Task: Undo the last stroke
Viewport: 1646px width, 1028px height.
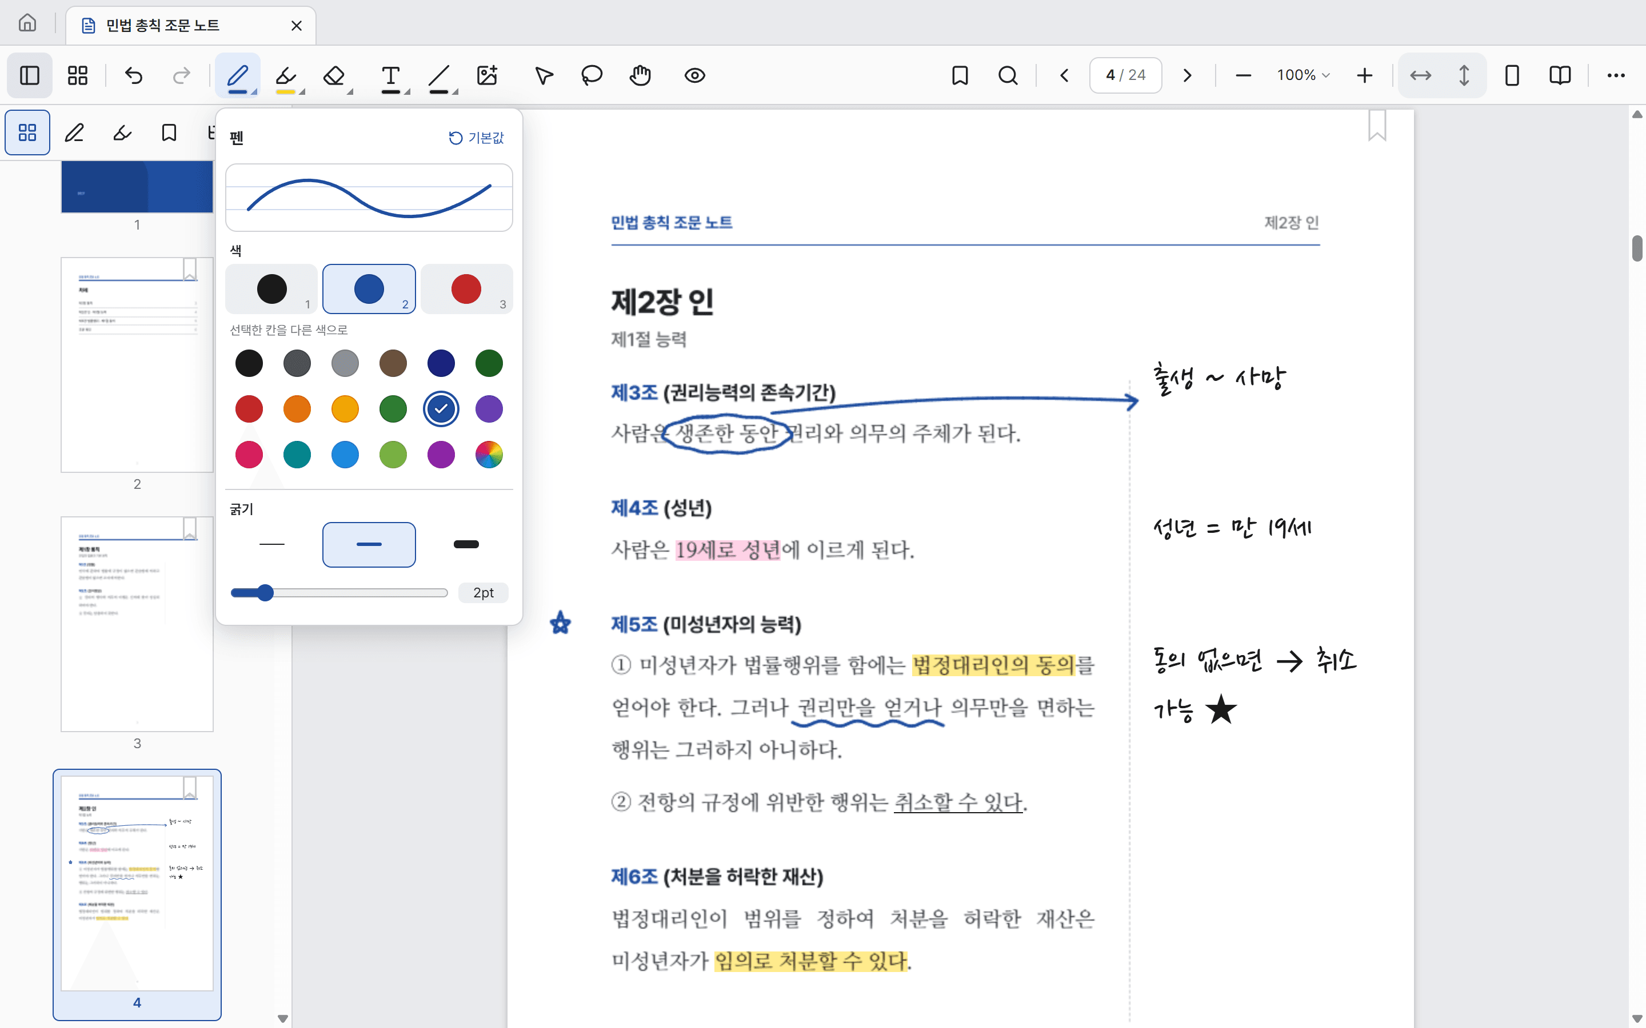Action: (x=134, y=75)
